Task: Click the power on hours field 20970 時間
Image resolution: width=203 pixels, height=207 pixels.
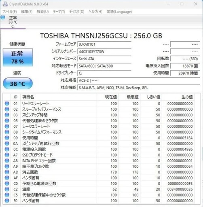Action: click(185, 73)
